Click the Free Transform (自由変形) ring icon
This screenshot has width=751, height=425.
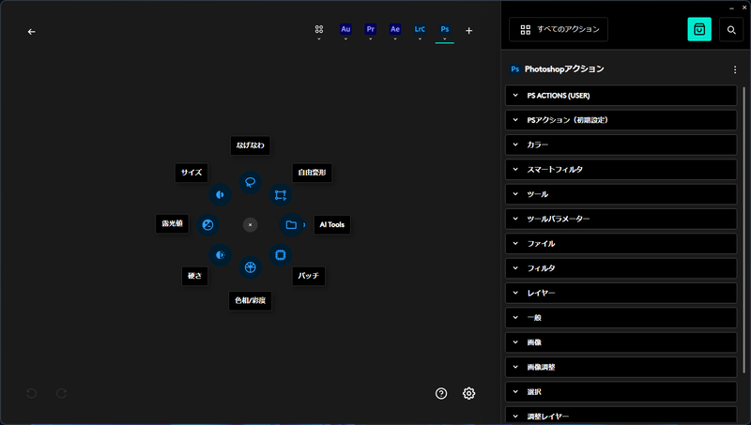(x=280, y=195)
